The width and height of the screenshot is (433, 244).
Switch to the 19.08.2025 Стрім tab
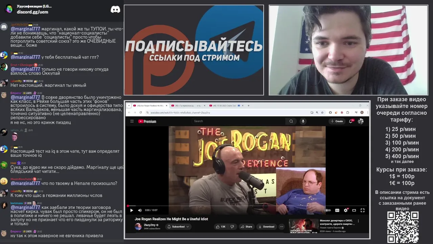pos(227,105)
